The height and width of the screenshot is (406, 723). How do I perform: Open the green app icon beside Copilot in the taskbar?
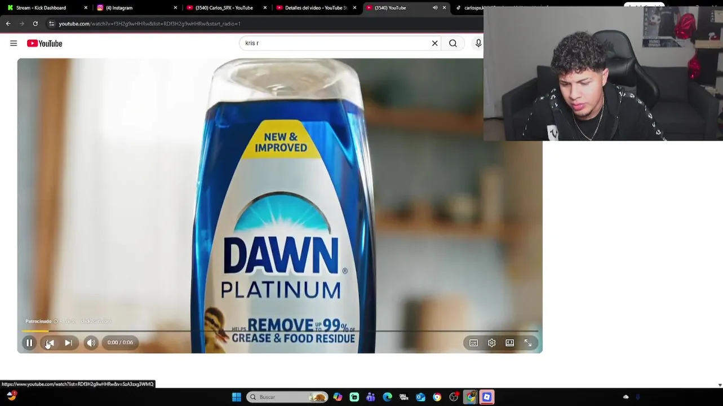pyautogui.click(x=354, y=397)
